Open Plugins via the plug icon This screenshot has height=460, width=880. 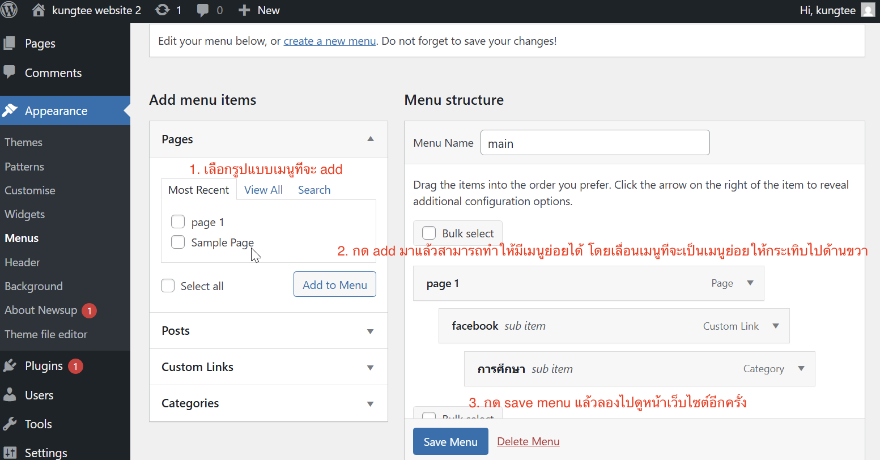click(10, 366)
